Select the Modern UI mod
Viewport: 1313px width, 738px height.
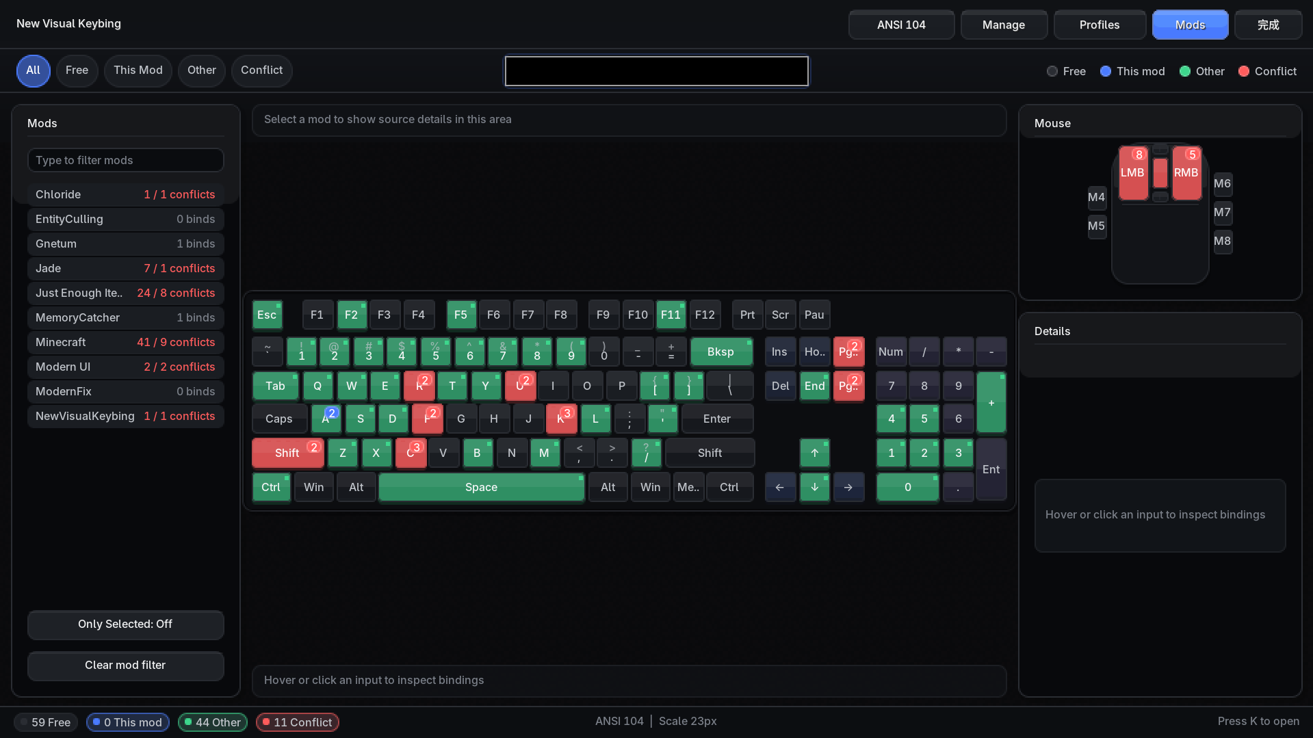click(126, 367)
